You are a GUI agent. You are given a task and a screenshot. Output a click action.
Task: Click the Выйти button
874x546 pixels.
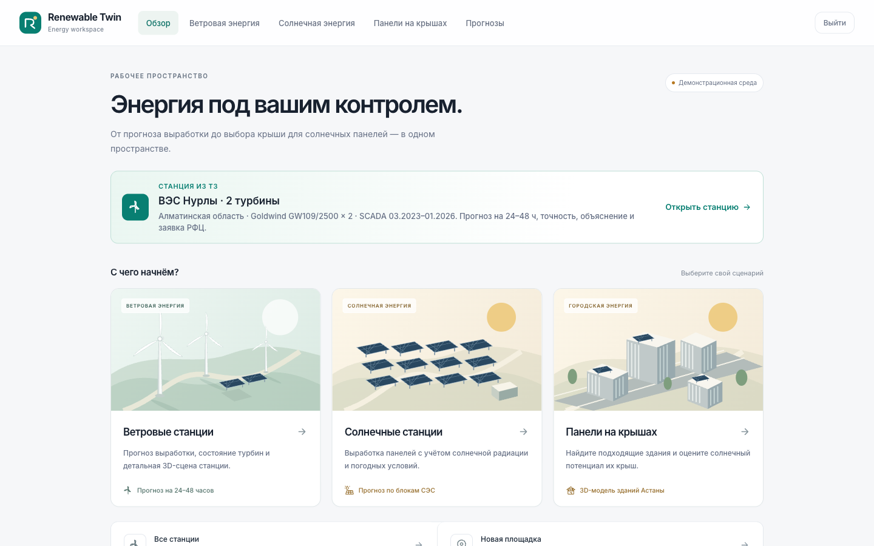835,23
